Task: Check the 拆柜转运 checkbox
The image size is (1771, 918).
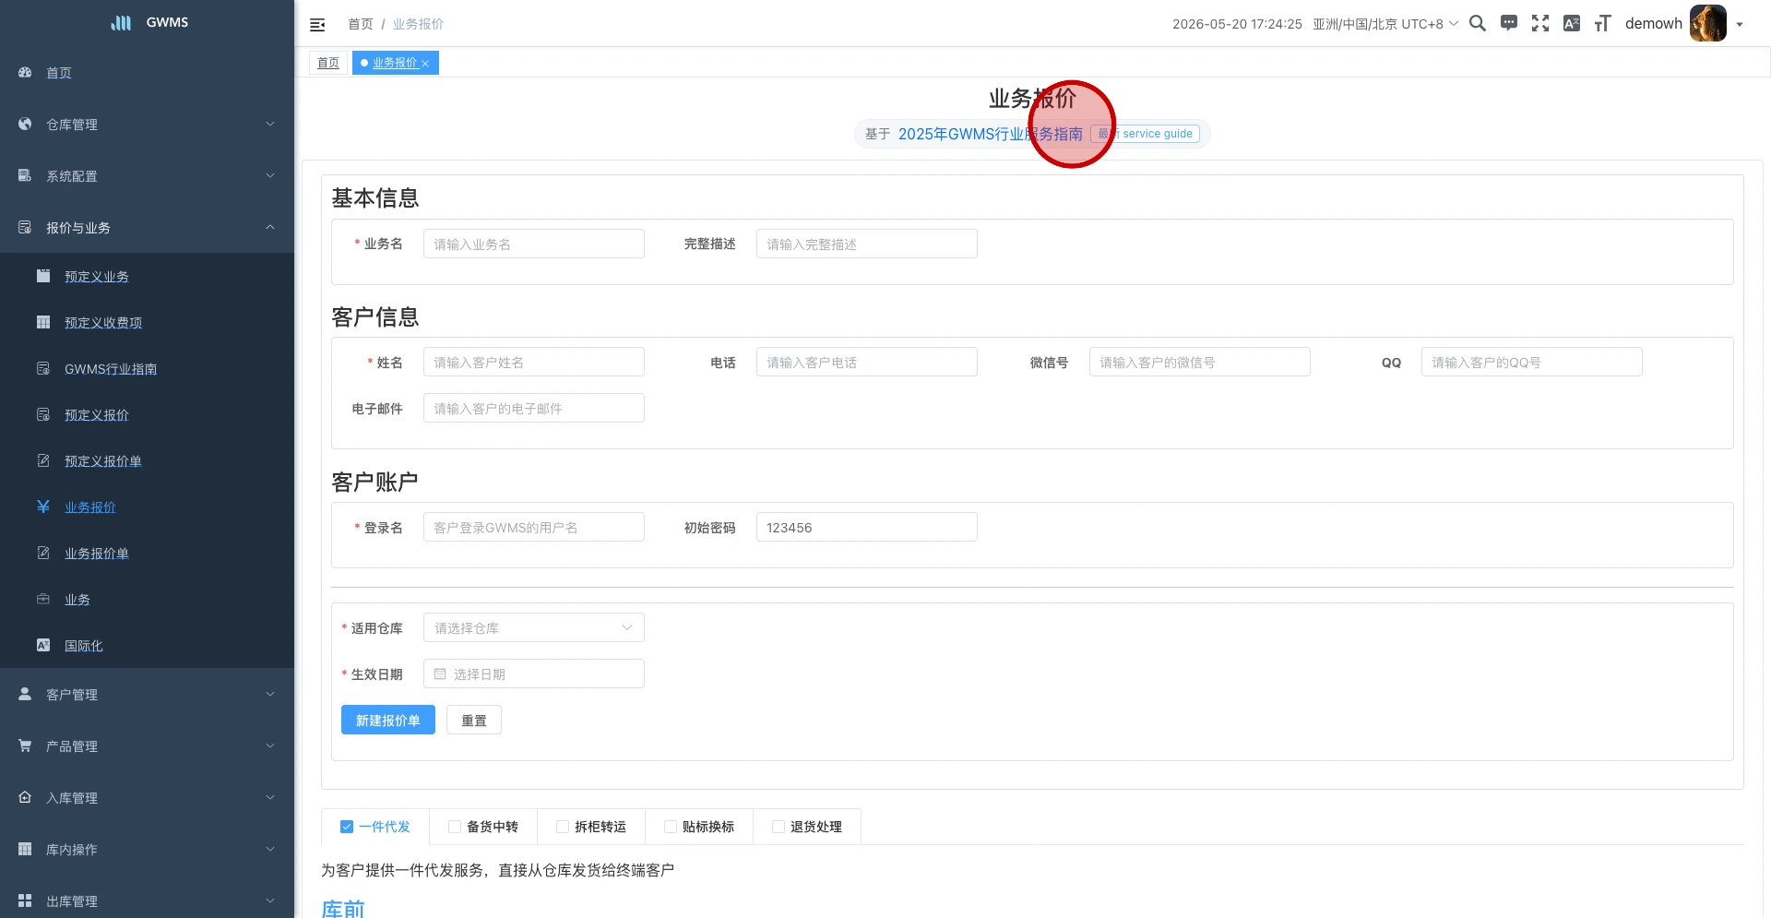Action: [x=563, y=827]
